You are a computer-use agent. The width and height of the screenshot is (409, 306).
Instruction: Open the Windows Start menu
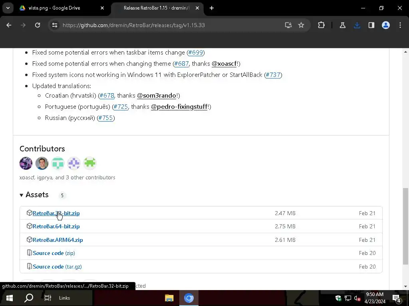[10, 298]
